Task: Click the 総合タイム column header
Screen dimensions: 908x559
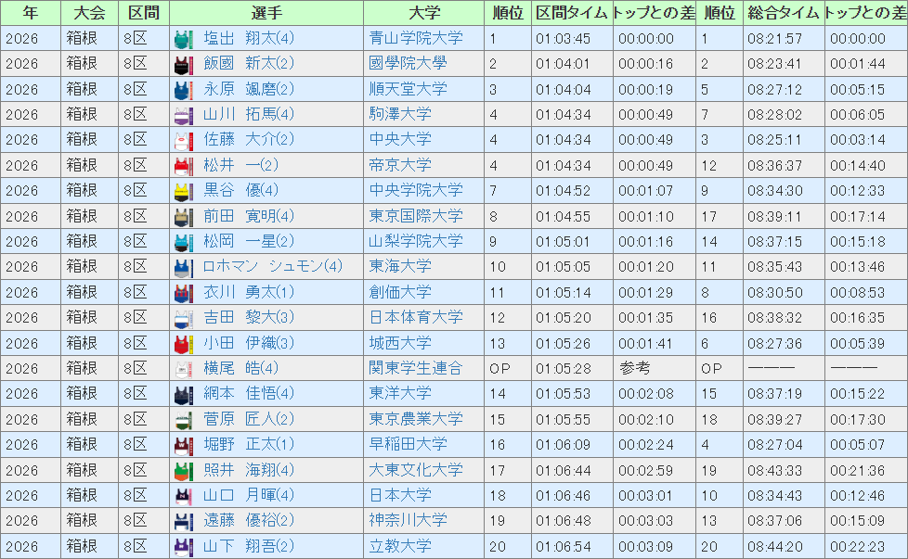Action: point(783,13)
